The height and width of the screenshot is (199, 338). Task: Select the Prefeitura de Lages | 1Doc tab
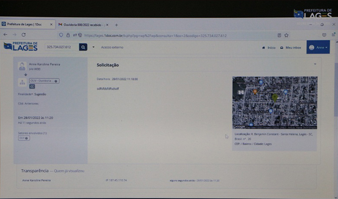coord(25,25)
